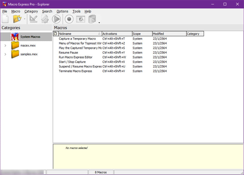Click the page icon column header
The width and height of the screenshot is (244, 175).
pos(56,33)
